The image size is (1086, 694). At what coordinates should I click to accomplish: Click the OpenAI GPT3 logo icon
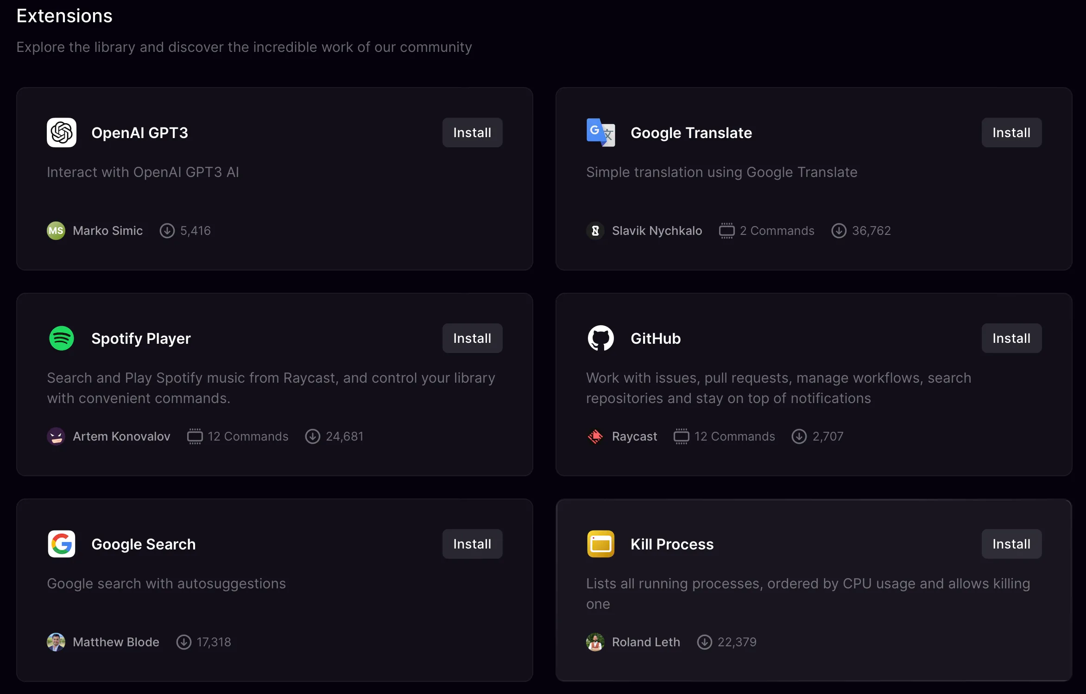(x=62, y=132)
